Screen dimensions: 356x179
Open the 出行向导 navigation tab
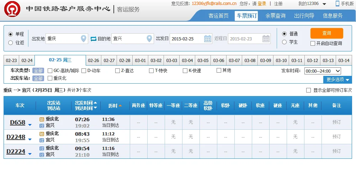[304, 16]
